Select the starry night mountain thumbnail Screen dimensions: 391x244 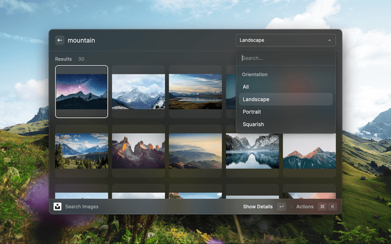pyautogui.click(x=81, y=91)
